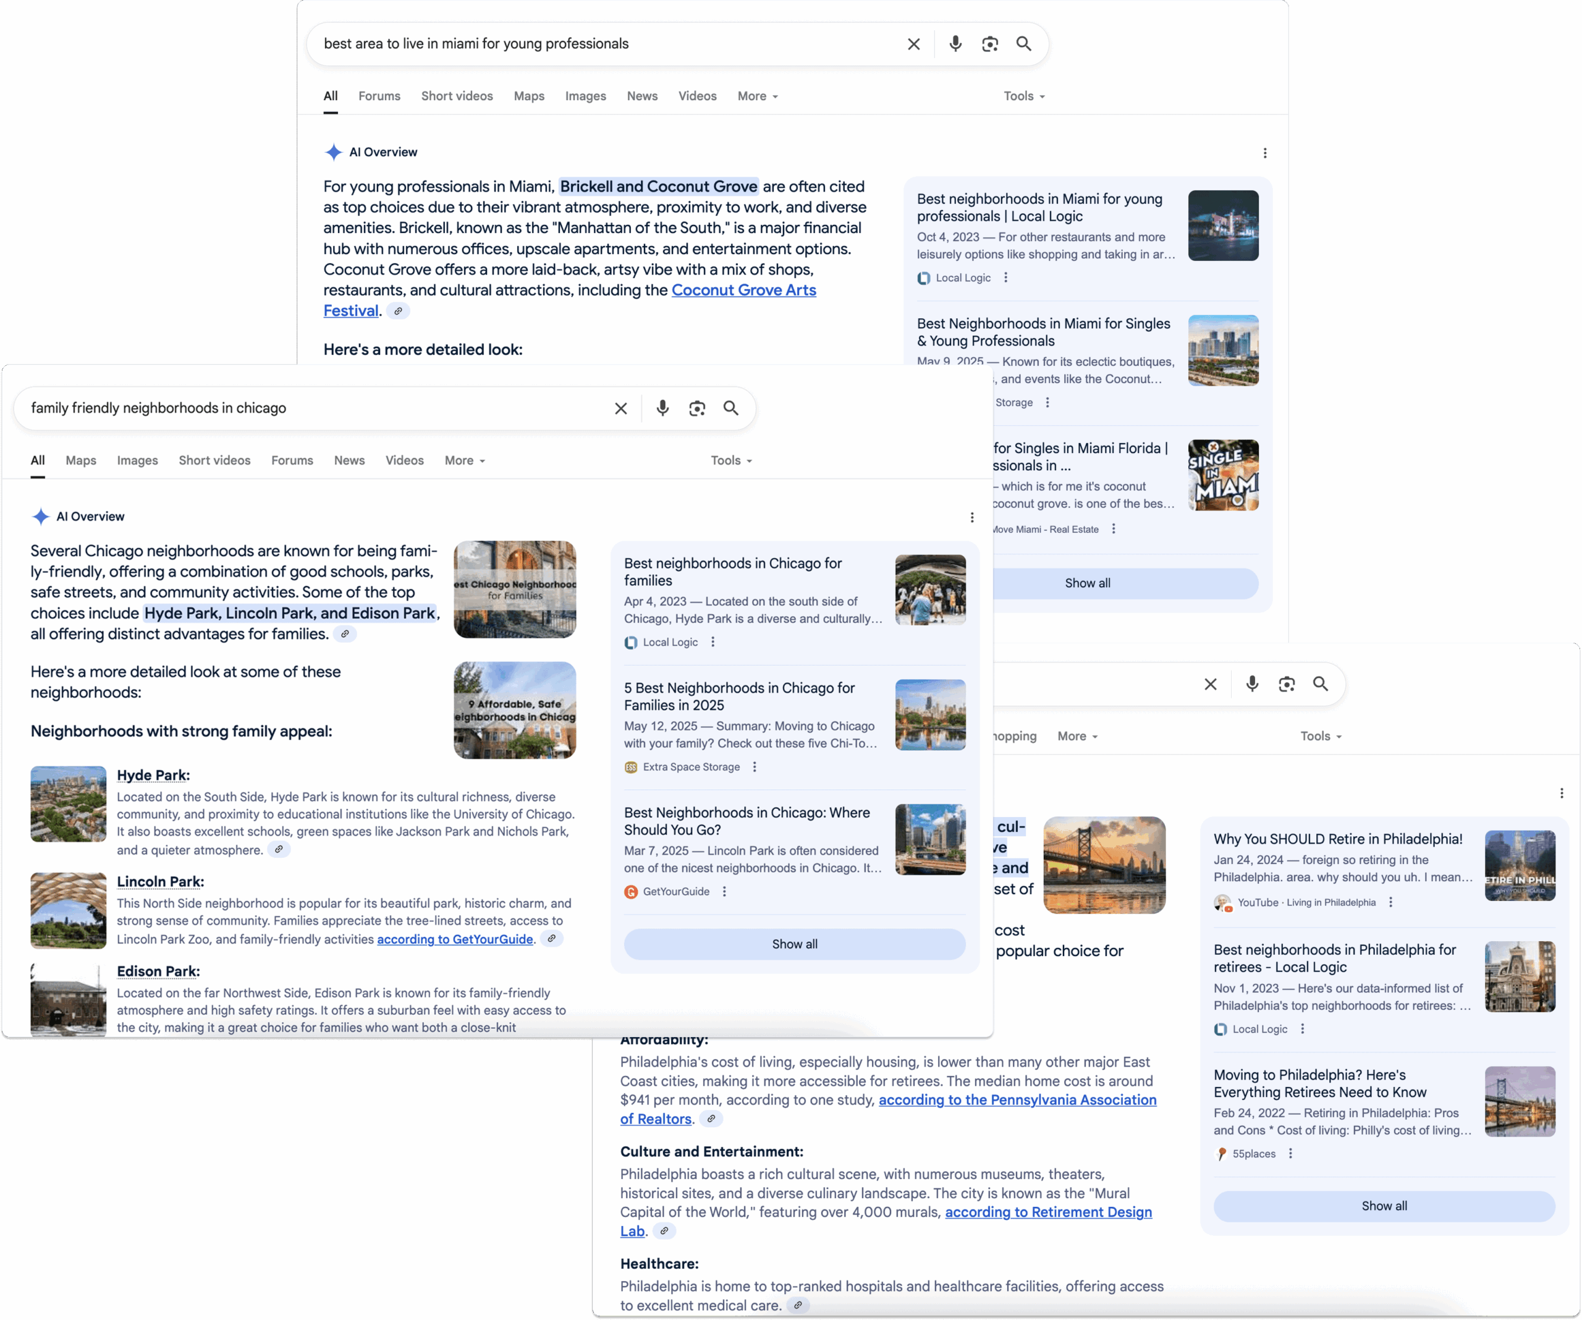Image resolution: width=1582 pixels, height=1320 pixels.
Task: Open Lens camera icon in the Philadelphia window
Action: point(1286,683)
